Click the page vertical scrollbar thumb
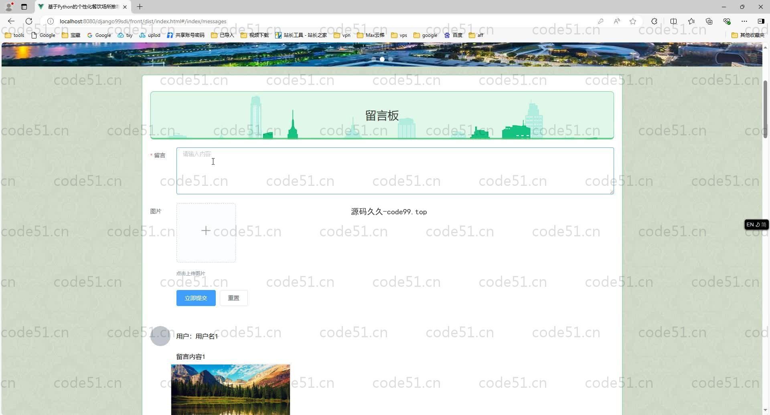The image size is (770, 415). 765,109
